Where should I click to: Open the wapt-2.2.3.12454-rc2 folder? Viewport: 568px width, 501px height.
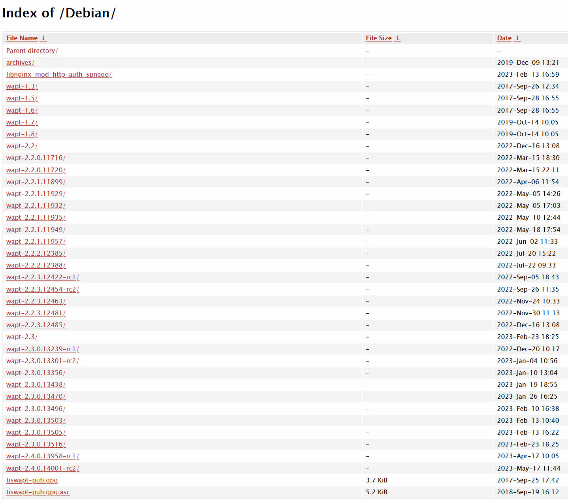coord(43,289)
